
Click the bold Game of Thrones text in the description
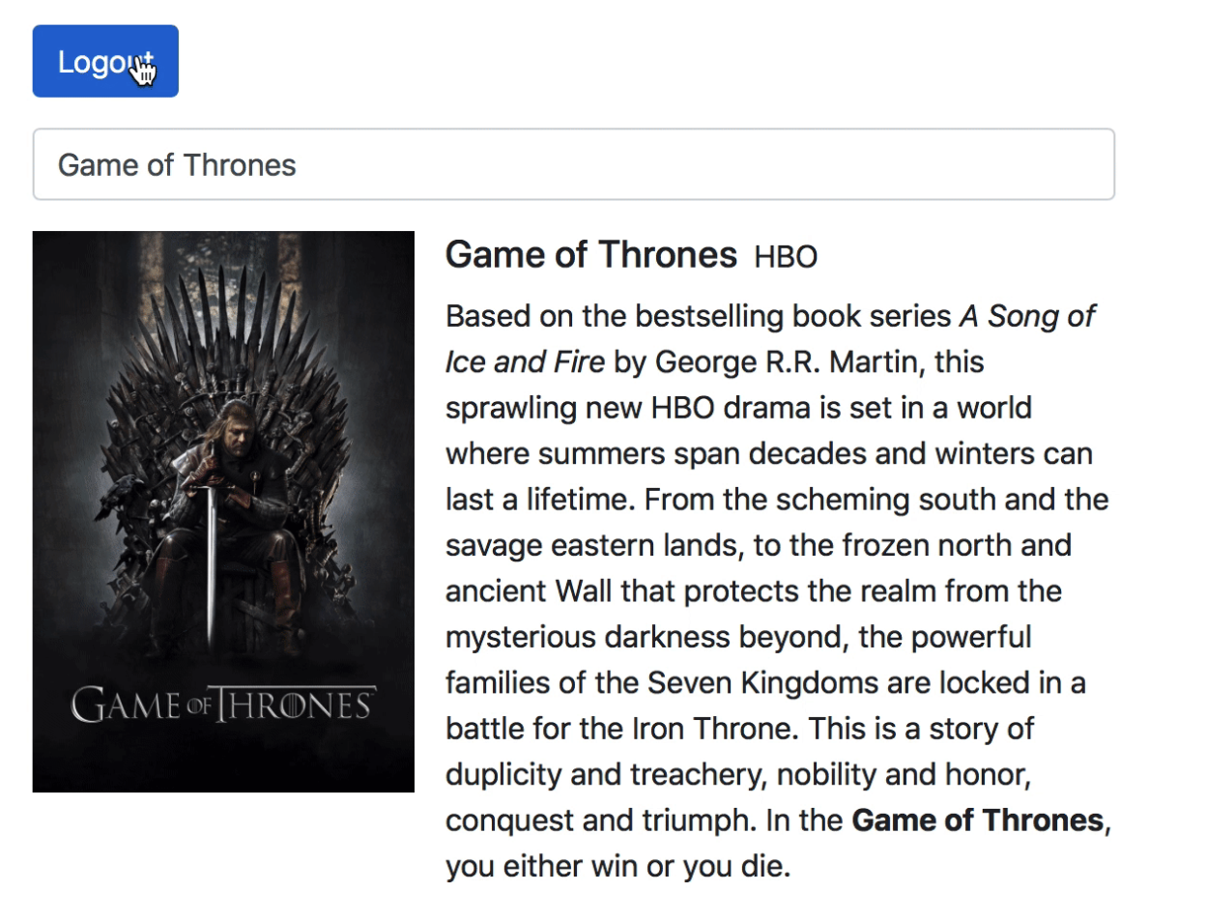coord(977,820)
